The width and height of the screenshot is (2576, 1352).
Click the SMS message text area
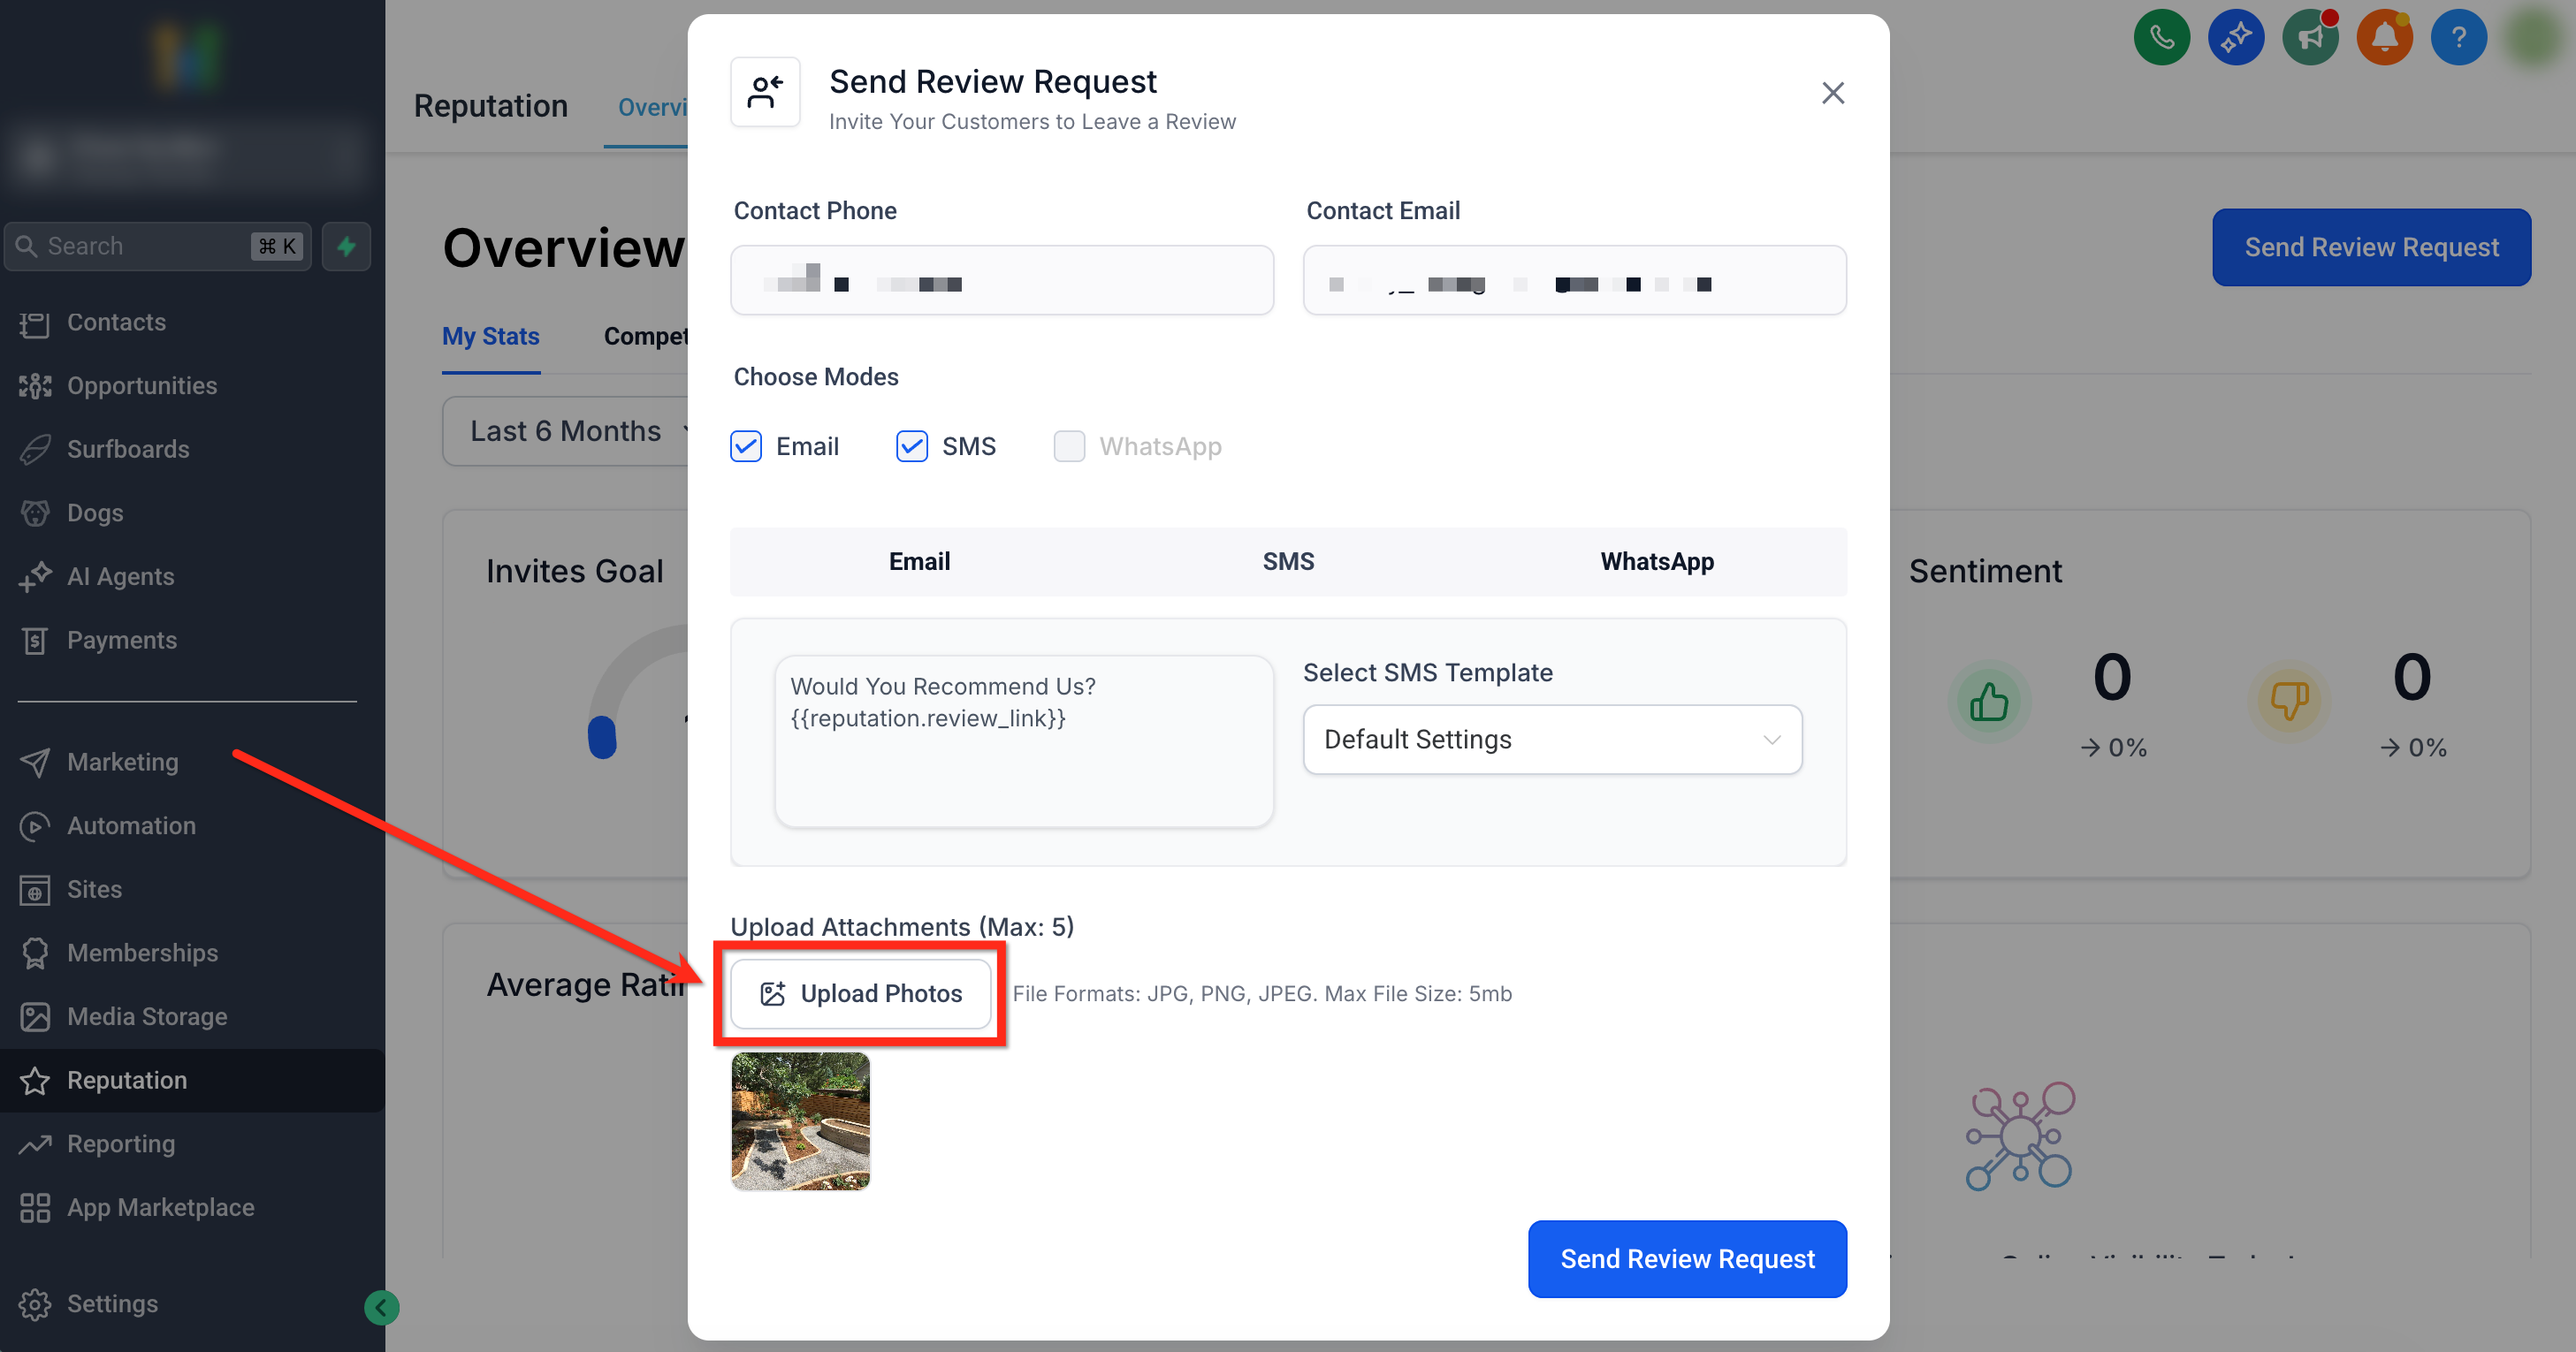pyautogui.click(x=1023, y=741)
